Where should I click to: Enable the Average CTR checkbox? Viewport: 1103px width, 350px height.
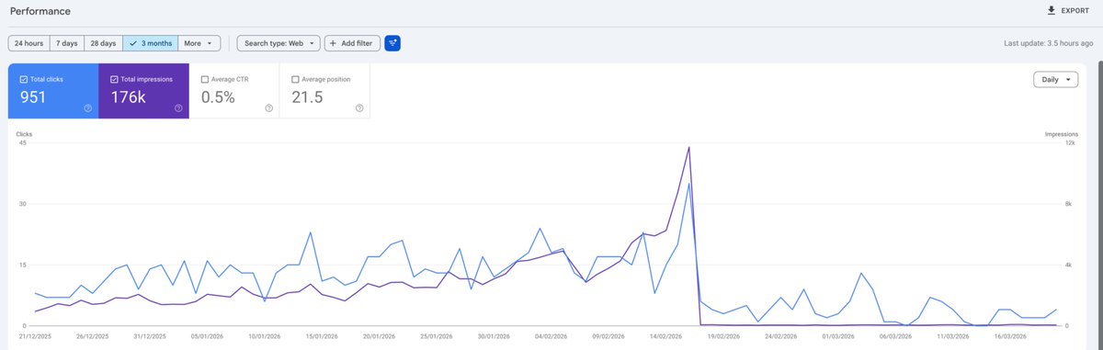click(x=204, y=79)
